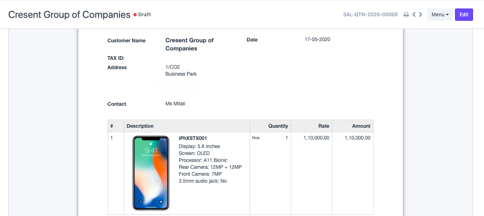The image size is (484, 216).
Task: Click the red Draft status indicator
Action: coord(142,15)
